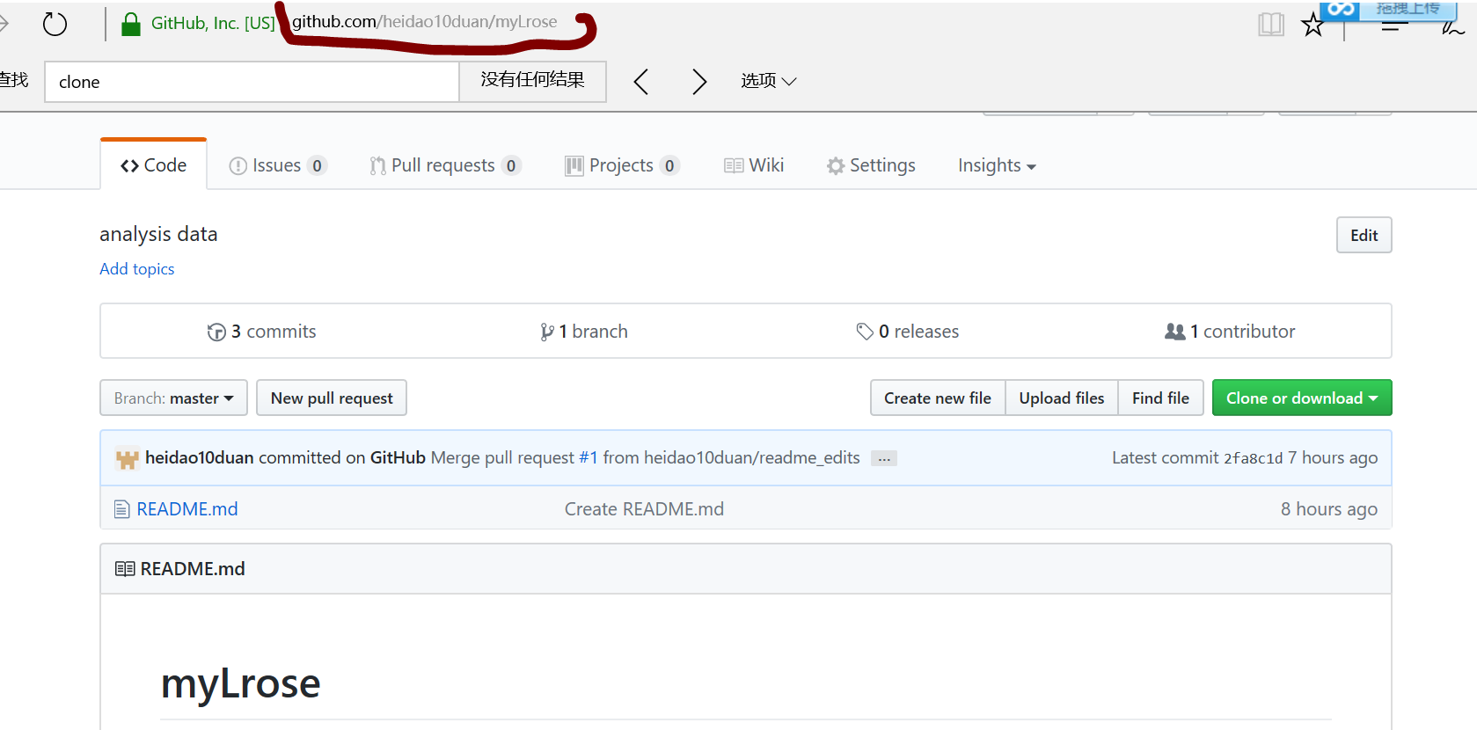The image size is (1477, 730).
Task: Open Branch: master selector dropdown
Action: pyautogui.click(x=173, y=398)
